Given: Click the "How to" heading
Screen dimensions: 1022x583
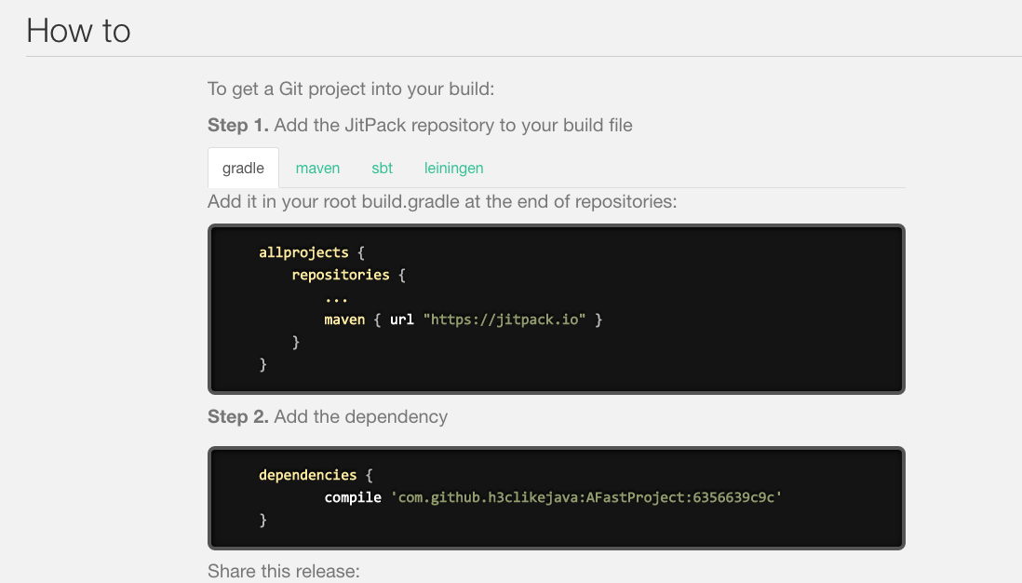Looking at the screenshot, I should point(78,31).
